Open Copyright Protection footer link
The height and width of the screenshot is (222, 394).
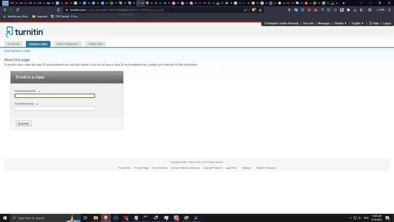click(x=213, y=168)
